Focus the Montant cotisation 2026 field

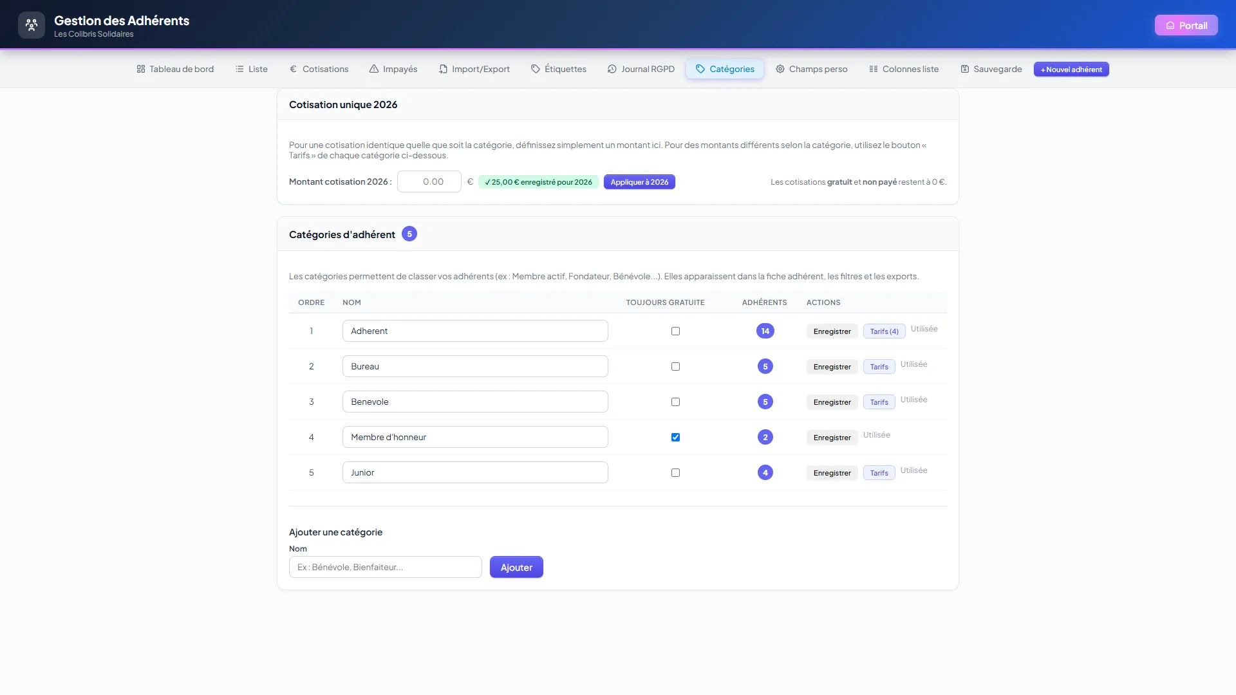click(x=429, y=181)
